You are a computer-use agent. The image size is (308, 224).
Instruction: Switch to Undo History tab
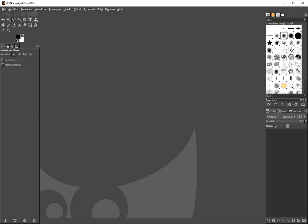(x=12, y=46)
